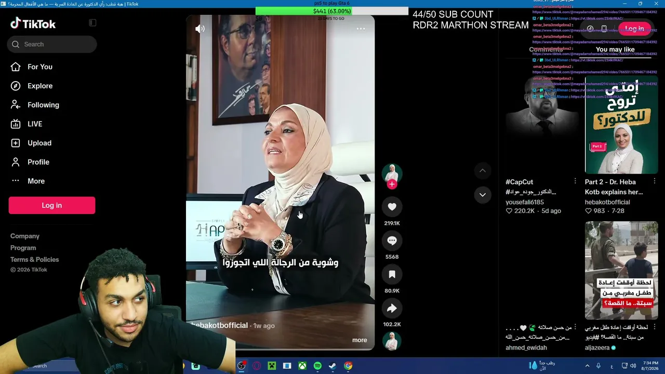Open the ahmed_ewidah profile link
665x374 pixels.
(x=526, y=348)
